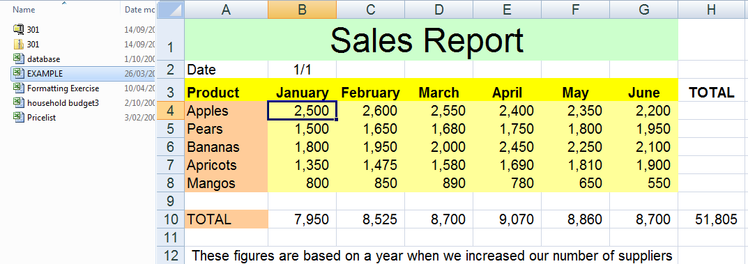This screenshot has height=264, width=748.
Task: Click the Bananas April value 2,450
Action: 507,147
